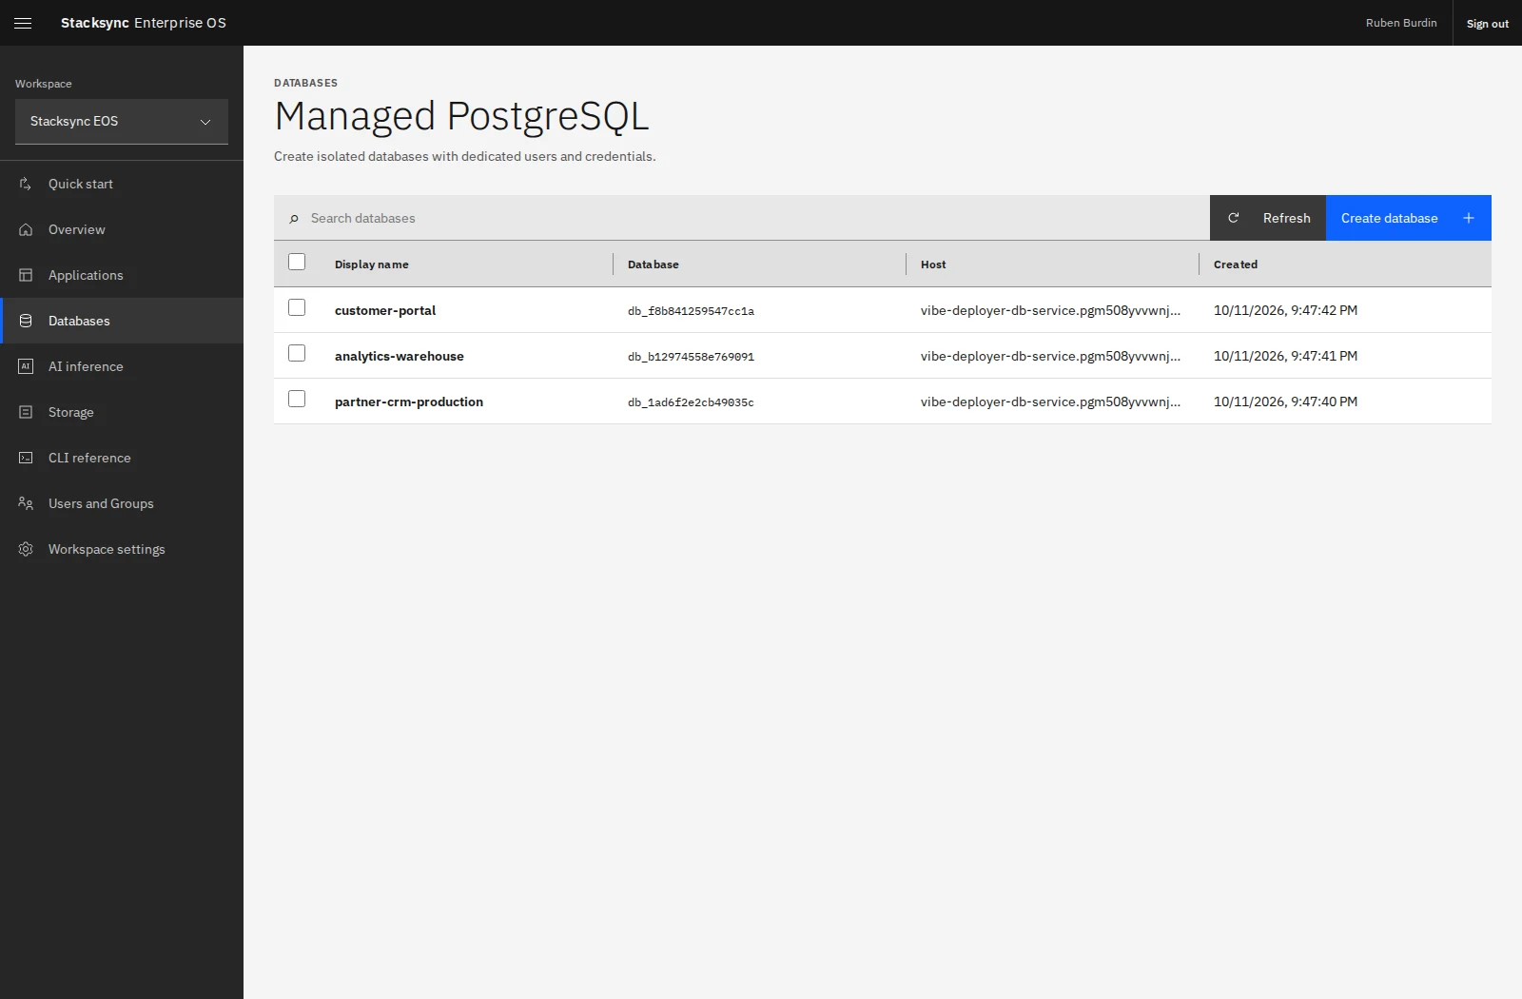Click the Workspace settings gear icon
The height and width of the screenshot is (999, 1522).
click(x=26, y=549)
